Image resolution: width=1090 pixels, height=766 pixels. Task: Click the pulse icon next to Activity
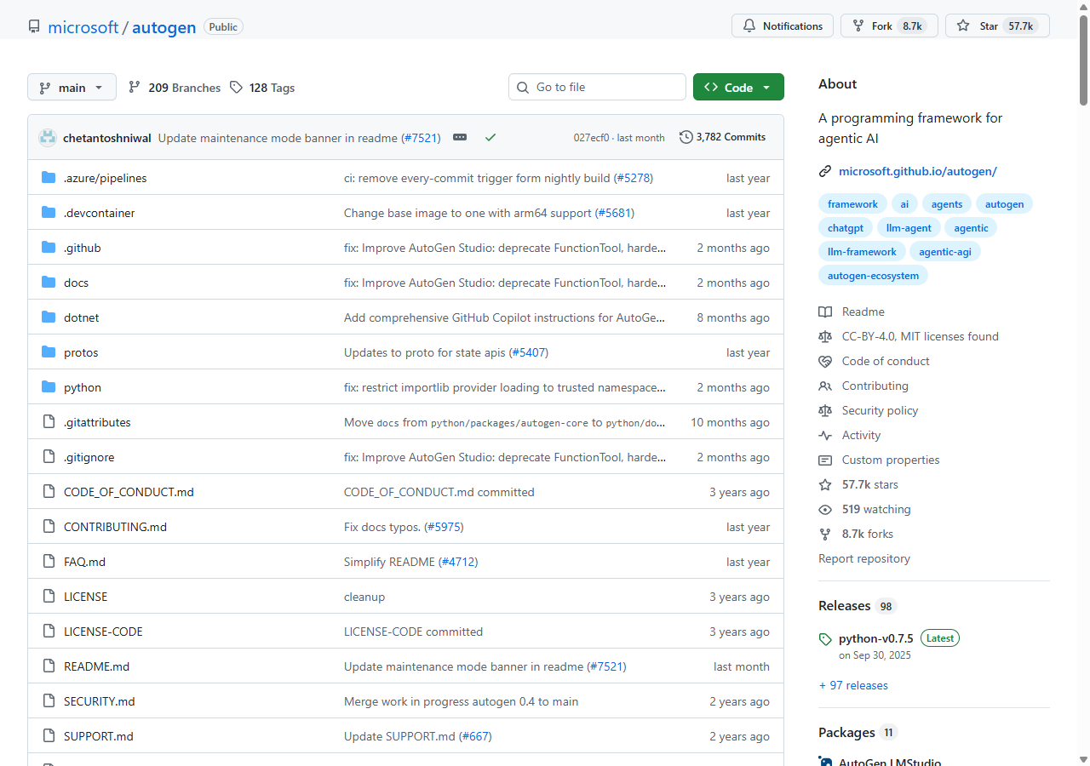[824, 435]
